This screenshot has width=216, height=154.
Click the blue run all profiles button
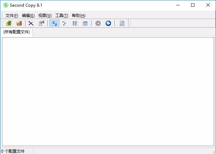(108, 23)
